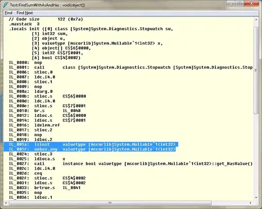The width and height of the screenshot is (262, 209).
Task: Click the 'IL_0025: ldloca.s x' line
Action: pyautogui.click(x=37, y=159)
